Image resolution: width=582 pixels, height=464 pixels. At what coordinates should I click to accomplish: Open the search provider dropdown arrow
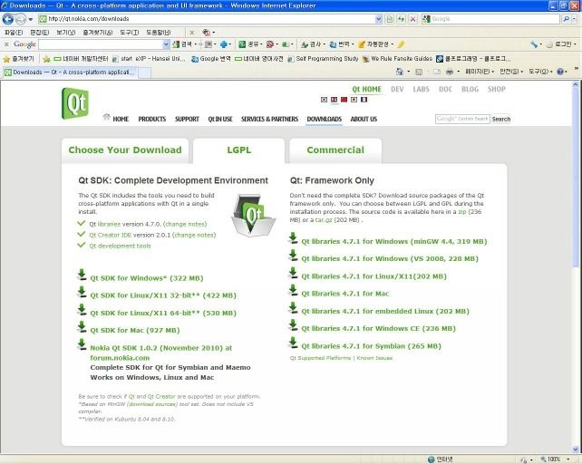click(576, 19)
